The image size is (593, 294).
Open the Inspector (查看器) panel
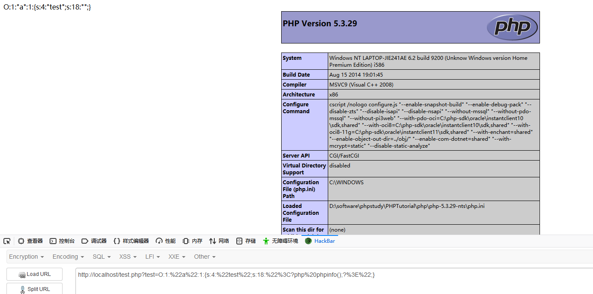31,241
